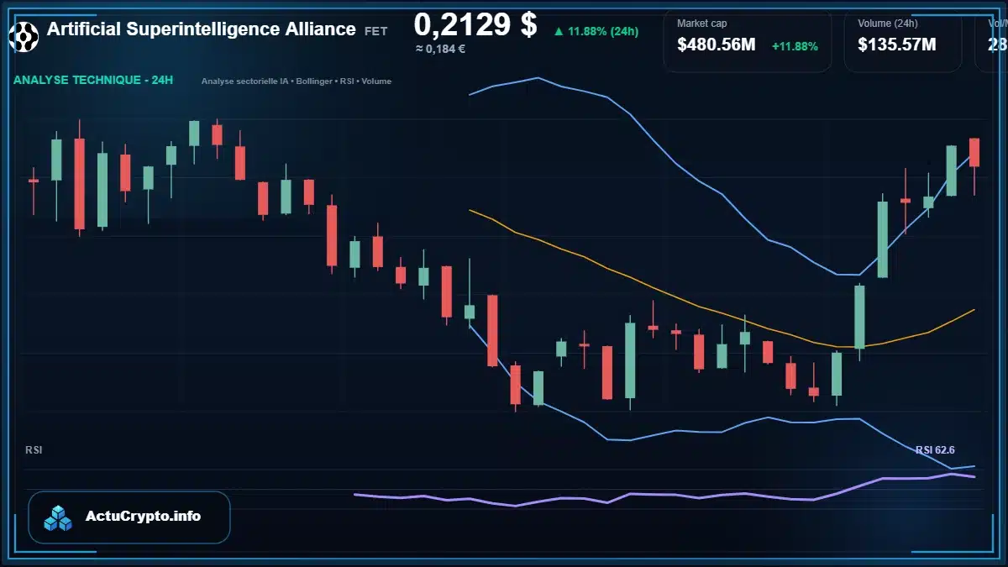Click the Analyse sectorielle IA subtitle

coord(297,81)
